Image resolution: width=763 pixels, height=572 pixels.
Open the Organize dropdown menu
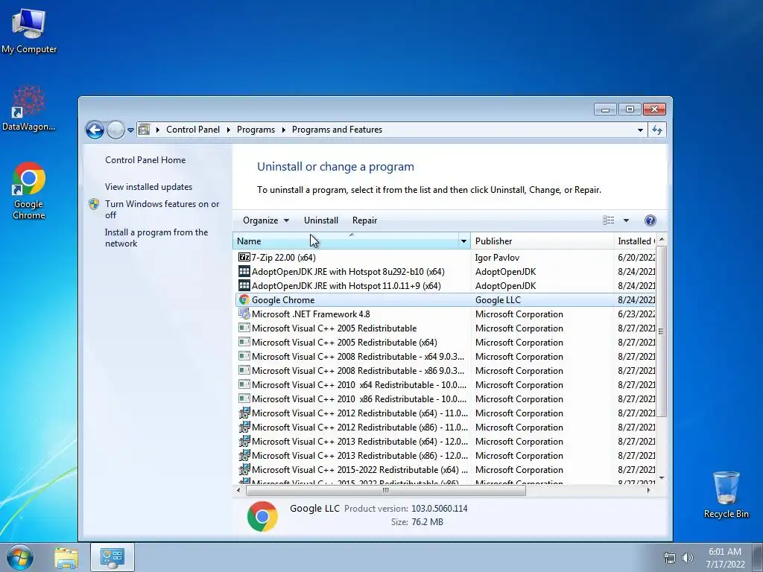point(266,220)
